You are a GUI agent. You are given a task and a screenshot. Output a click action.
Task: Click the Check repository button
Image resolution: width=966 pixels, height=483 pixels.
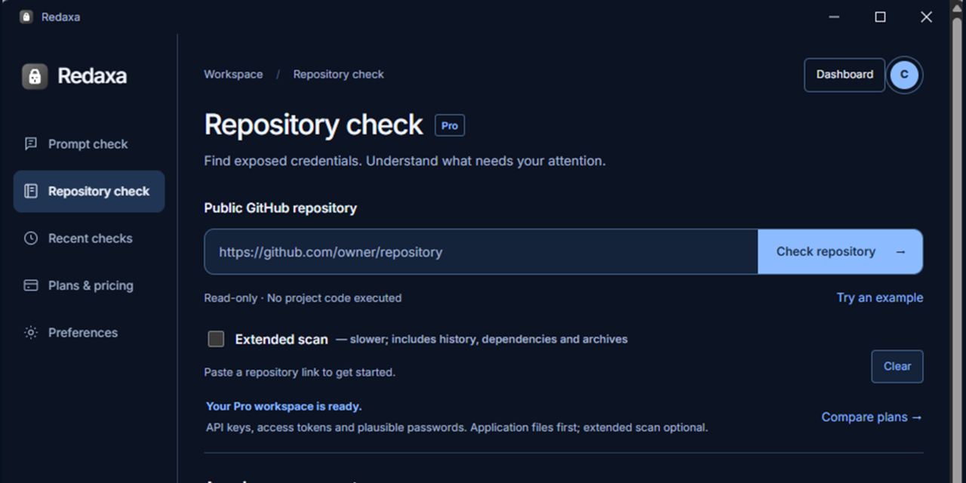click(x=840, y=251)
